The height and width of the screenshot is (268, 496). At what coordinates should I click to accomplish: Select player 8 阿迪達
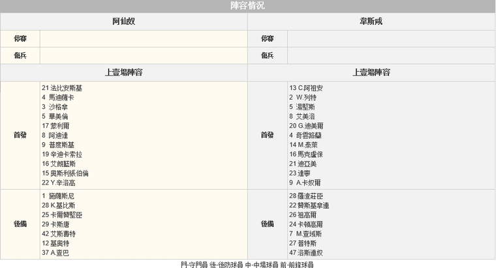point(55,136)
